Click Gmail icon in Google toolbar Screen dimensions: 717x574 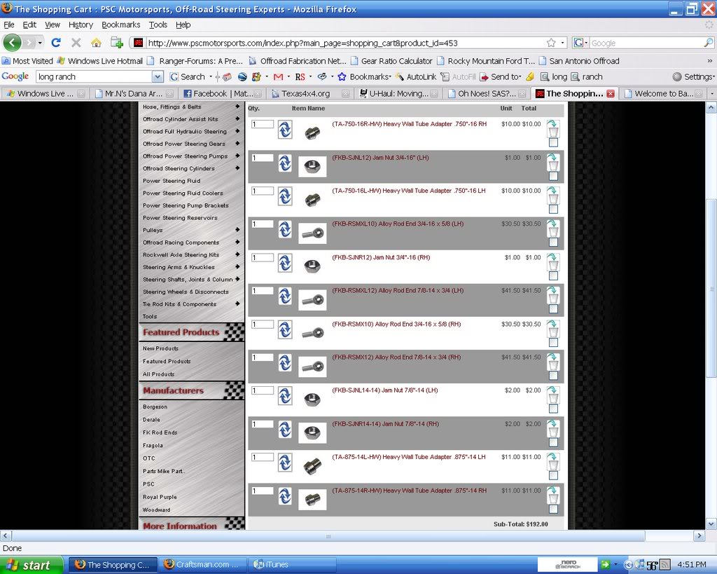(278, 77)
